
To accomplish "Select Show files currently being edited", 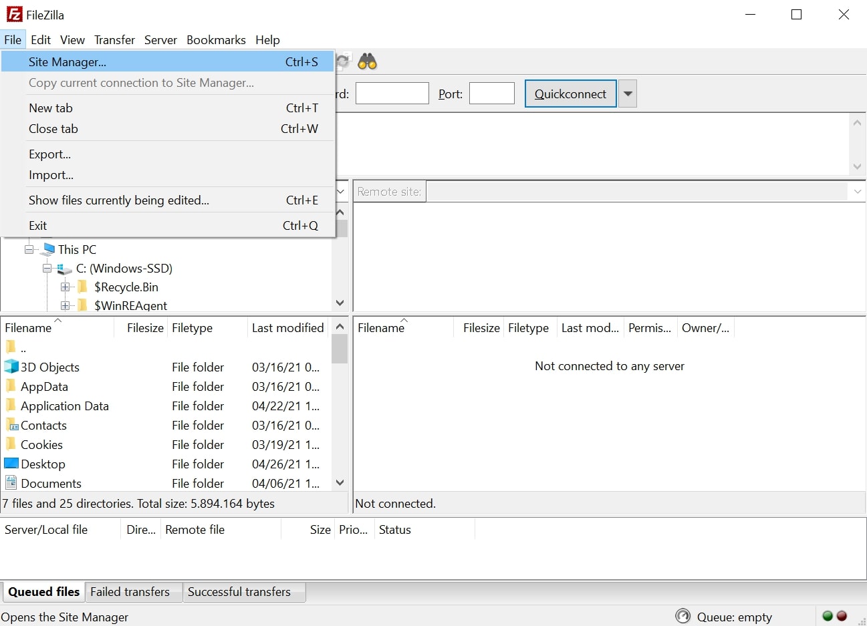I will pos(168,200).
